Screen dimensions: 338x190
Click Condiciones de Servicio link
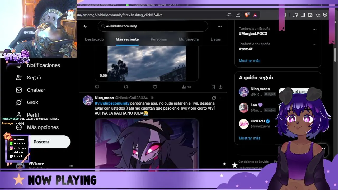(253, 162)
